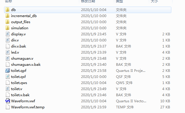
Task: Click the Quartus II Proje... type cell
Action: 131,71
